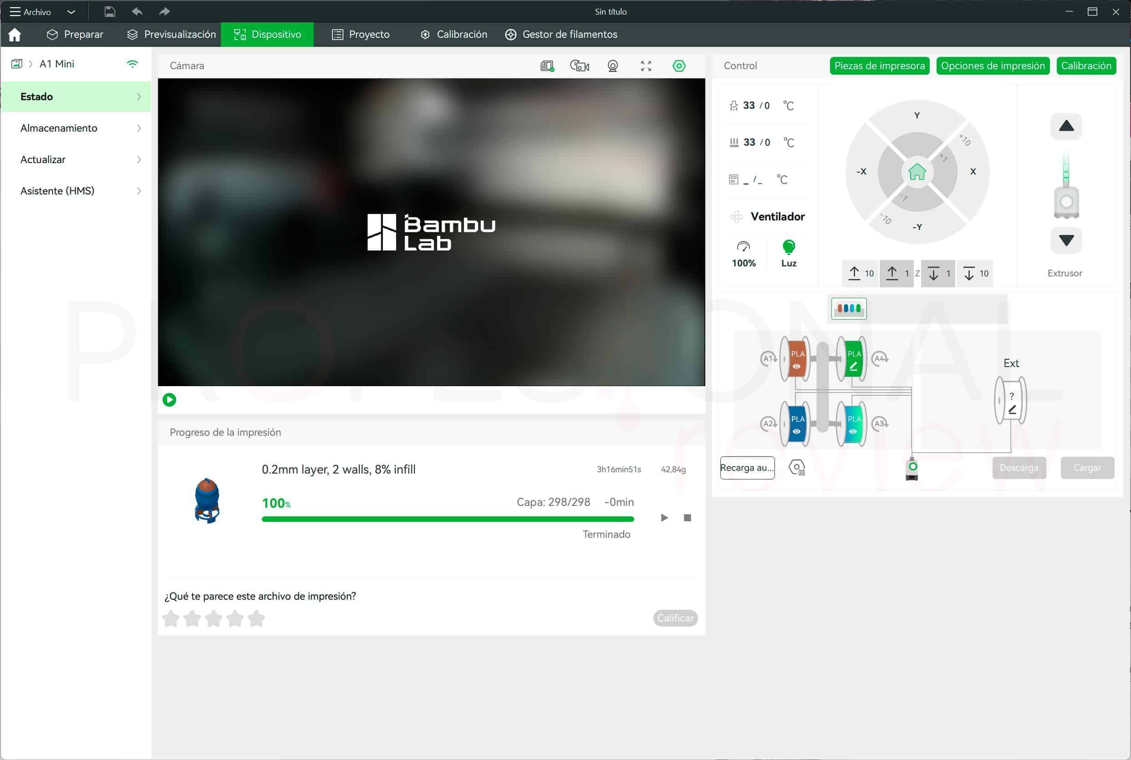Switch to the Proyecto tab
The width and height of the screenshot is (1131, 760).
(x=361, y=35)
